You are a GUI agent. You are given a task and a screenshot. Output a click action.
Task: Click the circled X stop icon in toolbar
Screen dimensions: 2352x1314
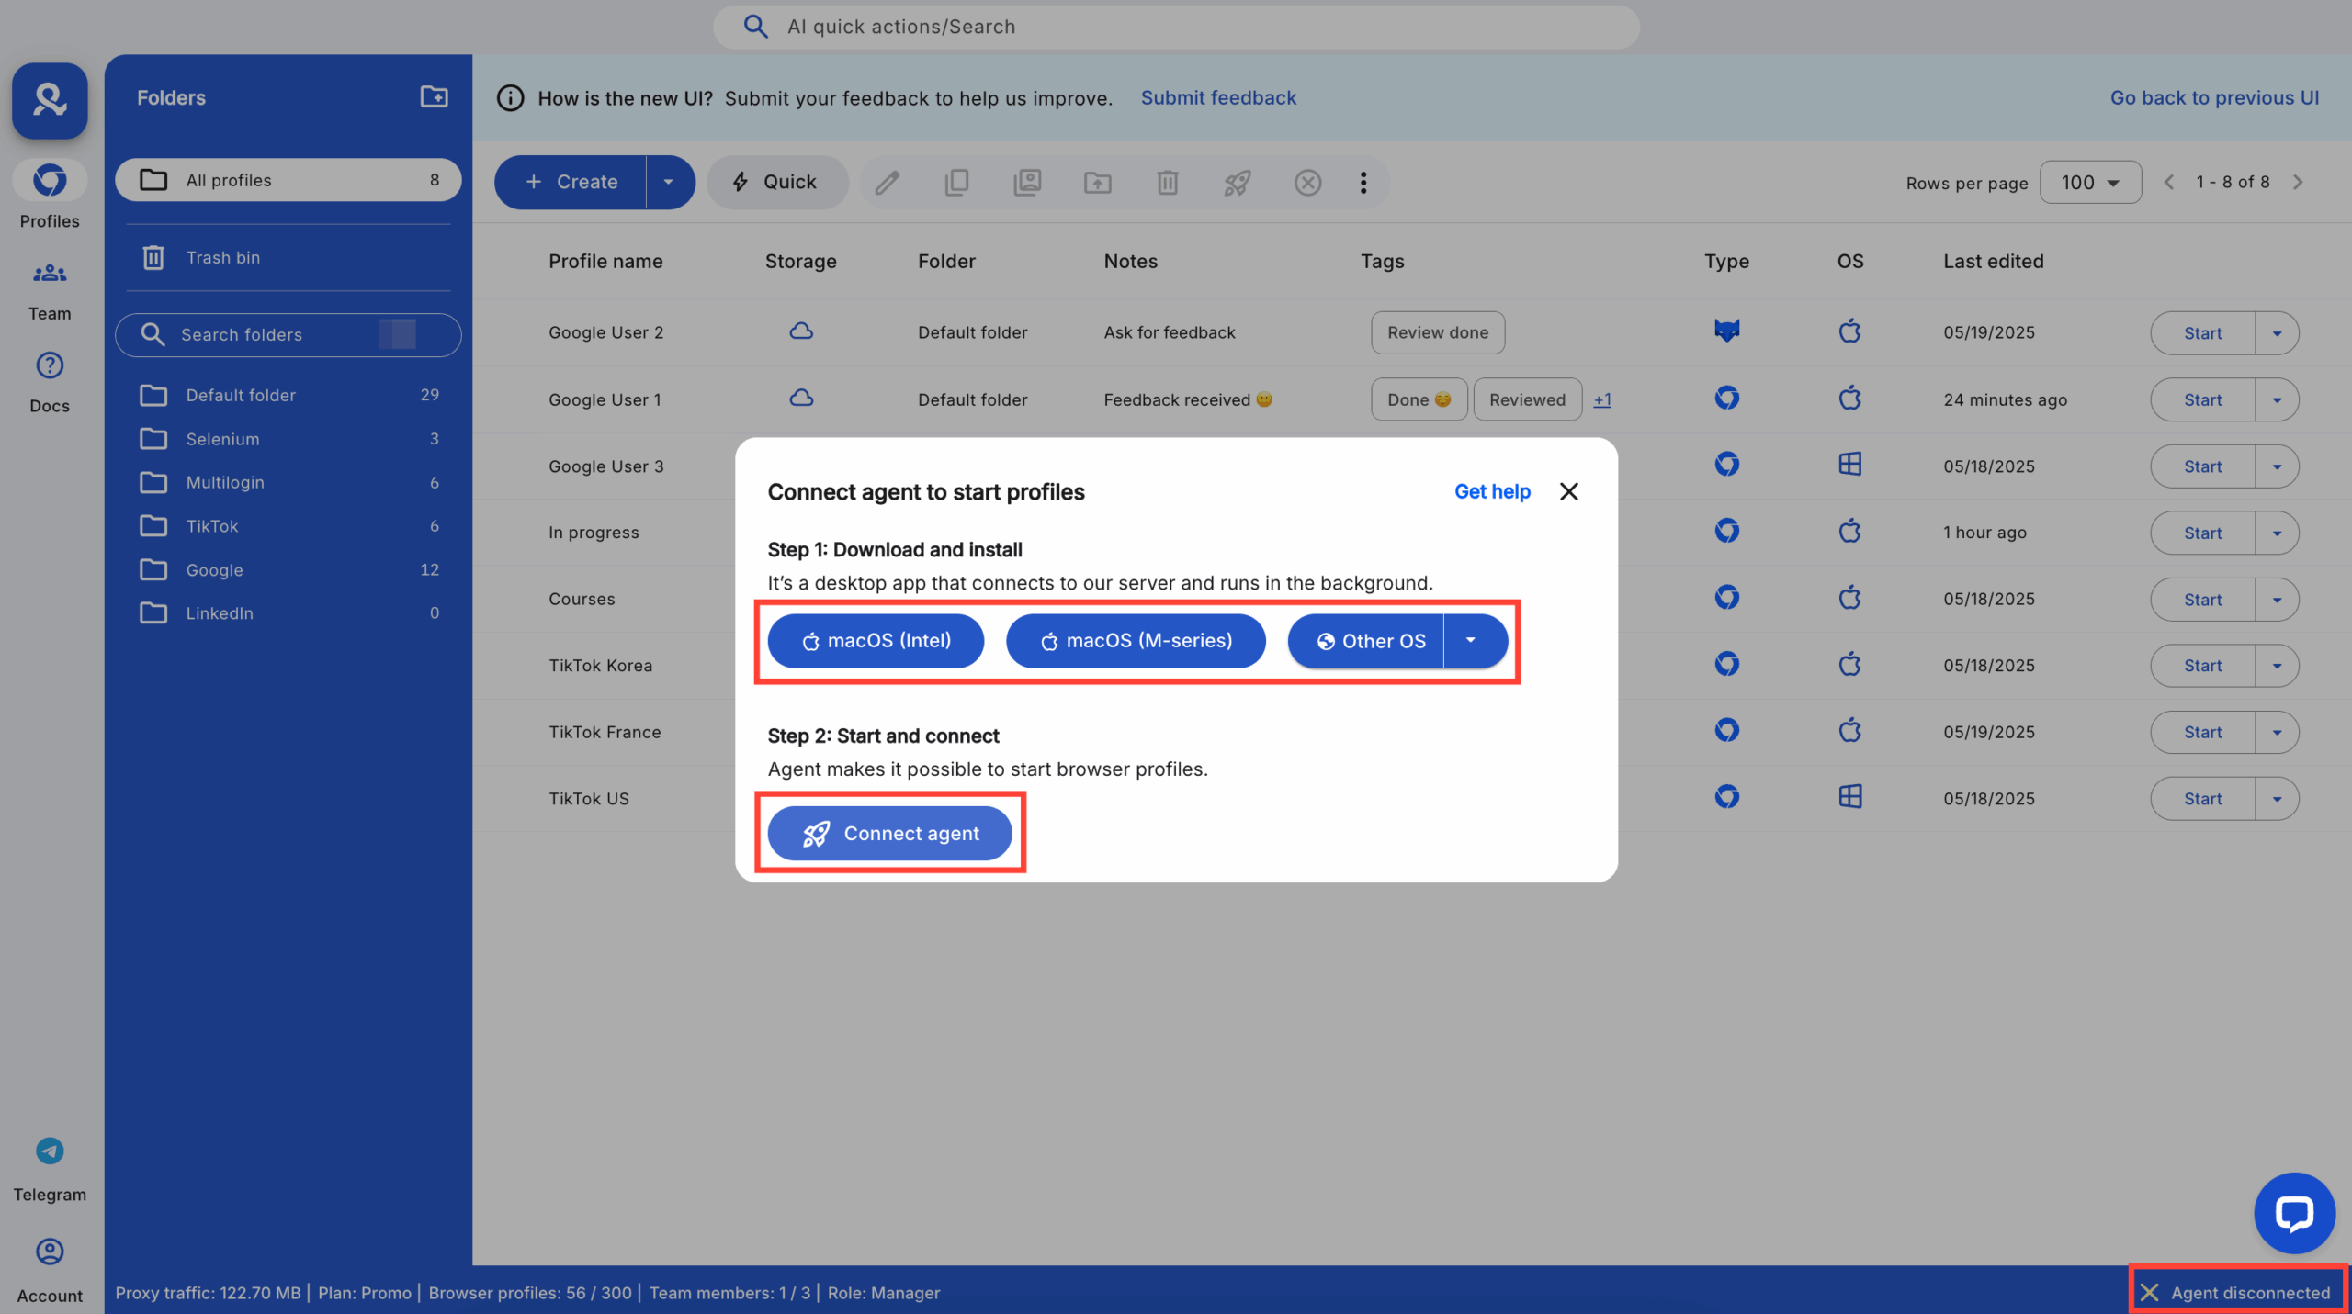pyautogui.click(x=1306, y=182)
